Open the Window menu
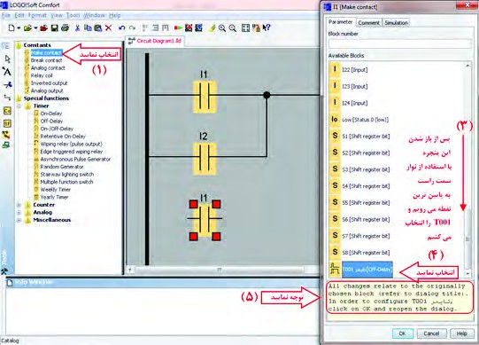Viewport: 479px width, 345px height. pos(94,15)
